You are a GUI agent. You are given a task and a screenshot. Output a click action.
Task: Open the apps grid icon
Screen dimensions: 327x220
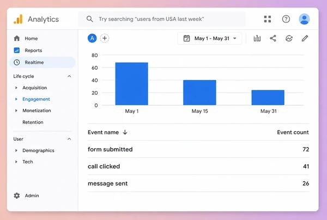(x=268, y=19)
